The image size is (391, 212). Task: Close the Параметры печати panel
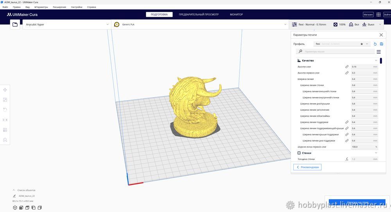coord(381,35)
